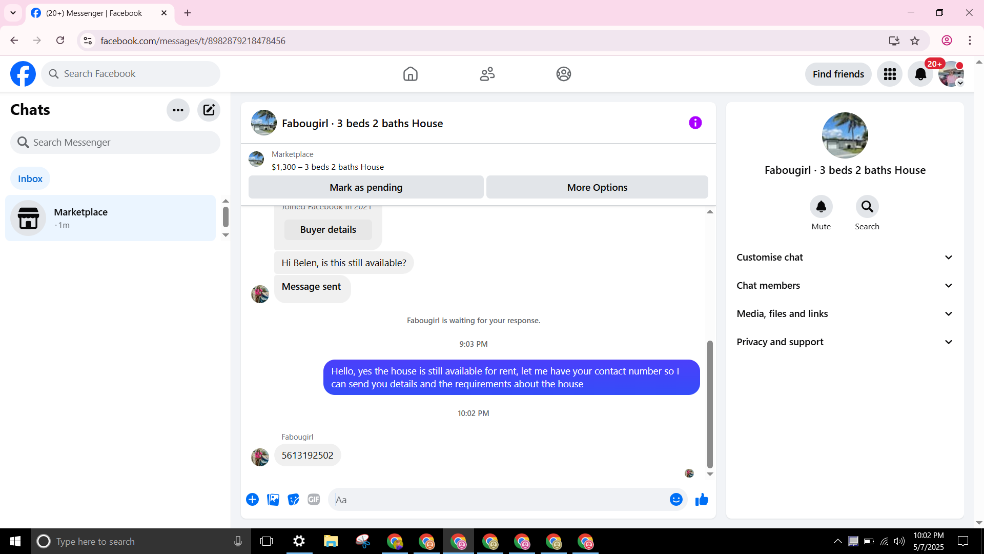Image resolution: width=984 pixels, height=554 pixels.
Task: Attach a photo using the image icon
Action: click(273, 500)
